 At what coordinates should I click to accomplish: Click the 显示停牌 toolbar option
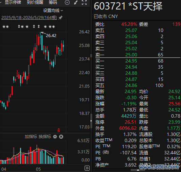(13, 2)
